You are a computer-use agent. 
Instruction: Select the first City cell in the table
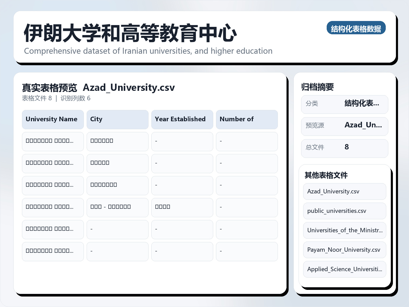pos(117,141)
